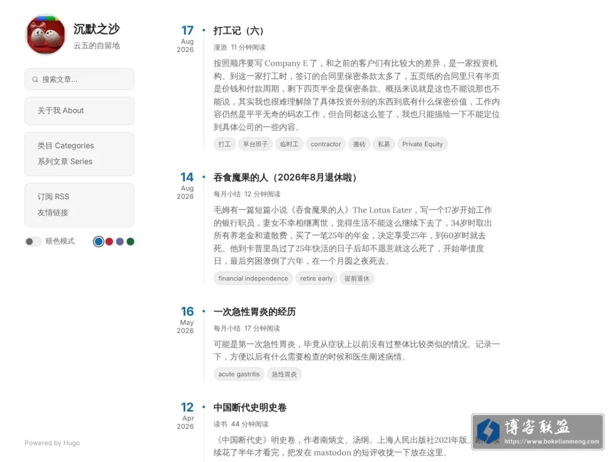Viewport: 616px width, 462px height.
Task: Click the acute gastritis tag
Action: pos(239,374)
